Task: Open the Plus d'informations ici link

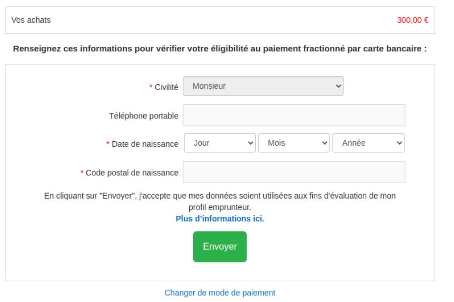Action: pos(220,219)
